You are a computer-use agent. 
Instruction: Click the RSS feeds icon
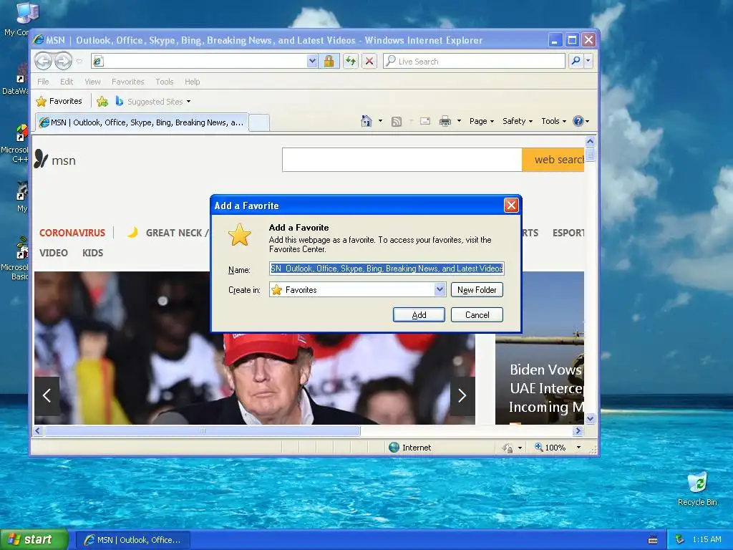pyautogui.click(x=397, y=122)
